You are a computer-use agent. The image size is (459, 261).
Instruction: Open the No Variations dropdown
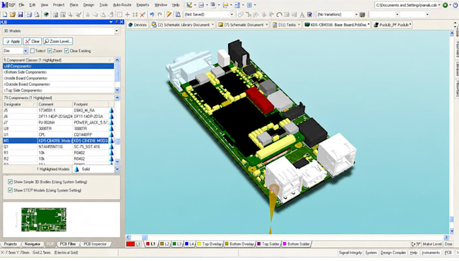[356, 14]
